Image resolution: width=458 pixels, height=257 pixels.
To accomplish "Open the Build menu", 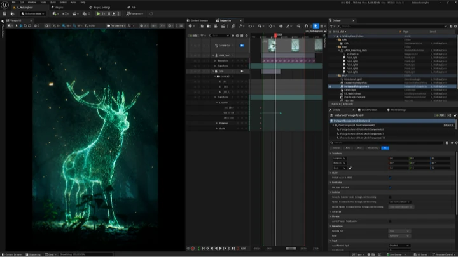I will coord(53,2).
